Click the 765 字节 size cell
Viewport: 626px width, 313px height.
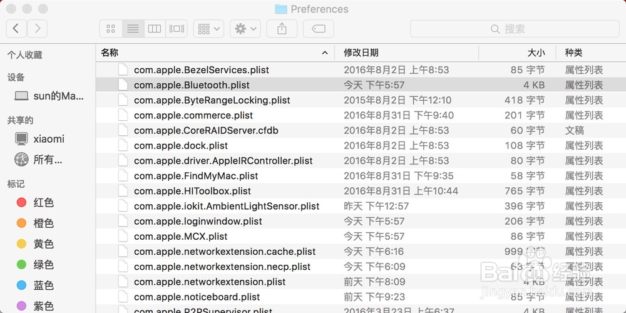525,191
